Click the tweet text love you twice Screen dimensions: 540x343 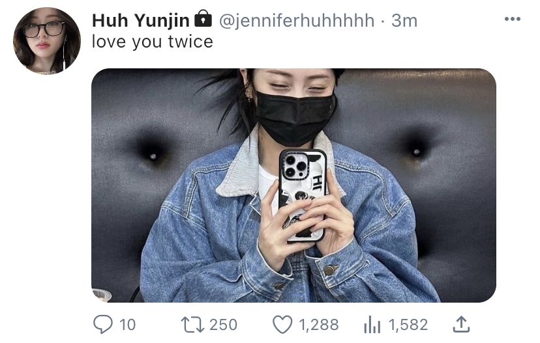(152, 42)
